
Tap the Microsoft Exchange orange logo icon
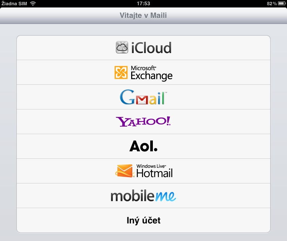[121, 72]
